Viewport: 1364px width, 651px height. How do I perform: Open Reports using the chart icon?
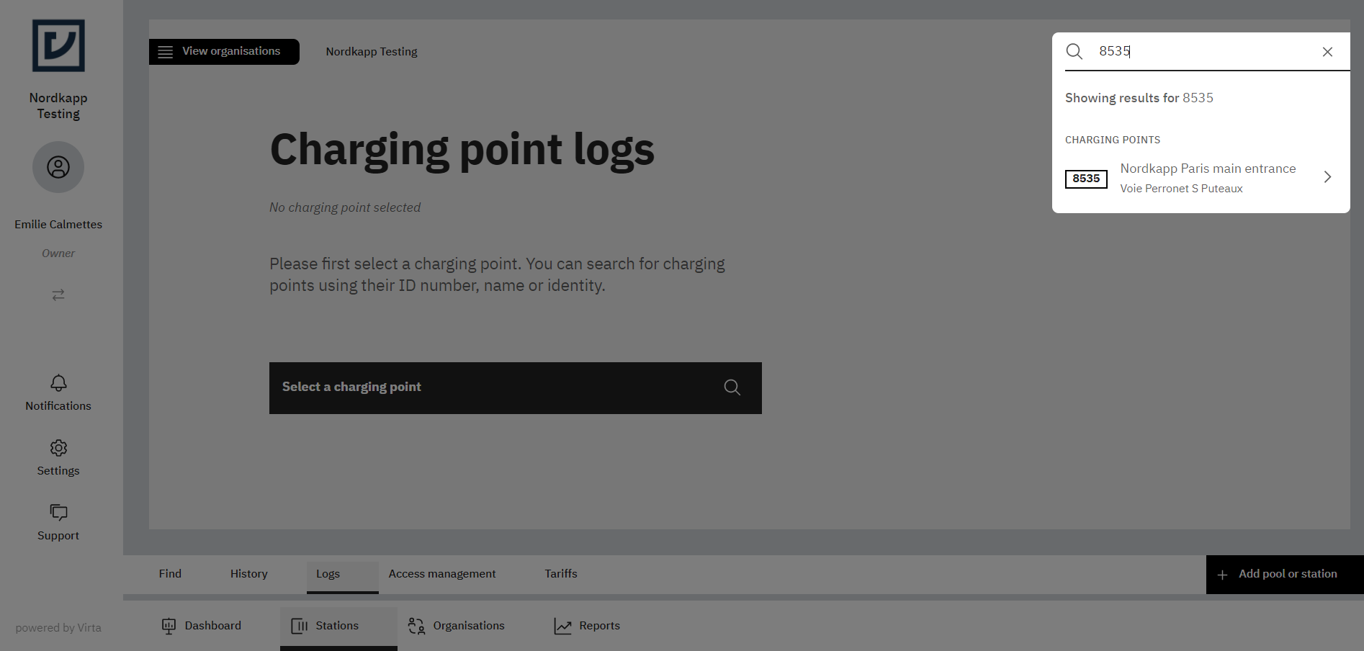click(587, 625)
